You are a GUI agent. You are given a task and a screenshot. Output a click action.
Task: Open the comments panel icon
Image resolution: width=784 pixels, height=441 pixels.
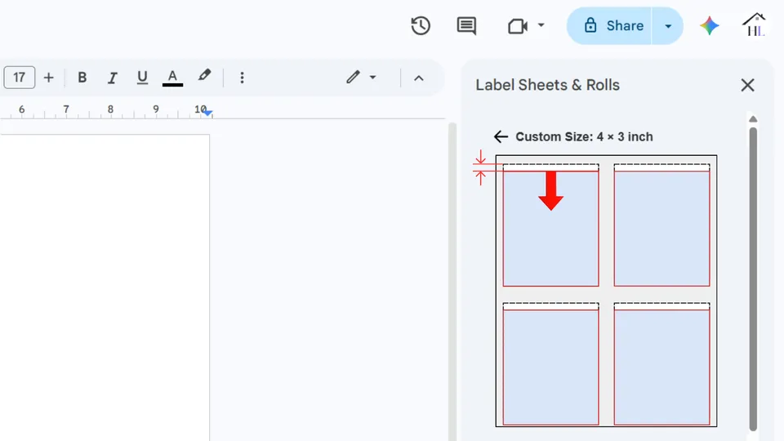point(466,26)
